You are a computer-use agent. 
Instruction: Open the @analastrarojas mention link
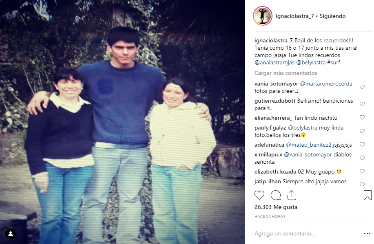[x=274, y=62]
